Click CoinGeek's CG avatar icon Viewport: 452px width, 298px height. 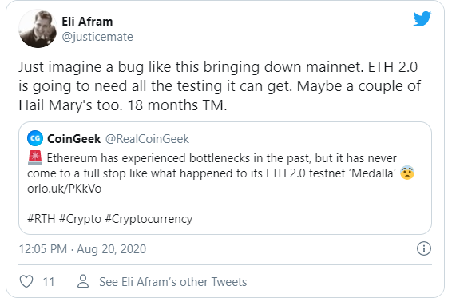point(35,138)
